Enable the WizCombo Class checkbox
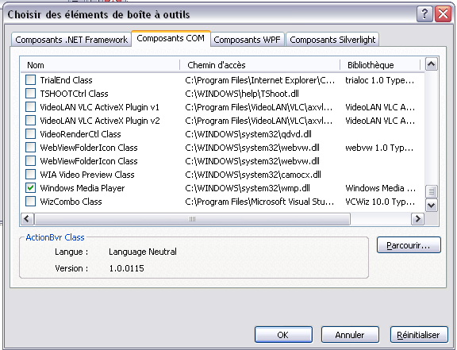Viewport: 457px width, 350px height. tap(31, 202)
